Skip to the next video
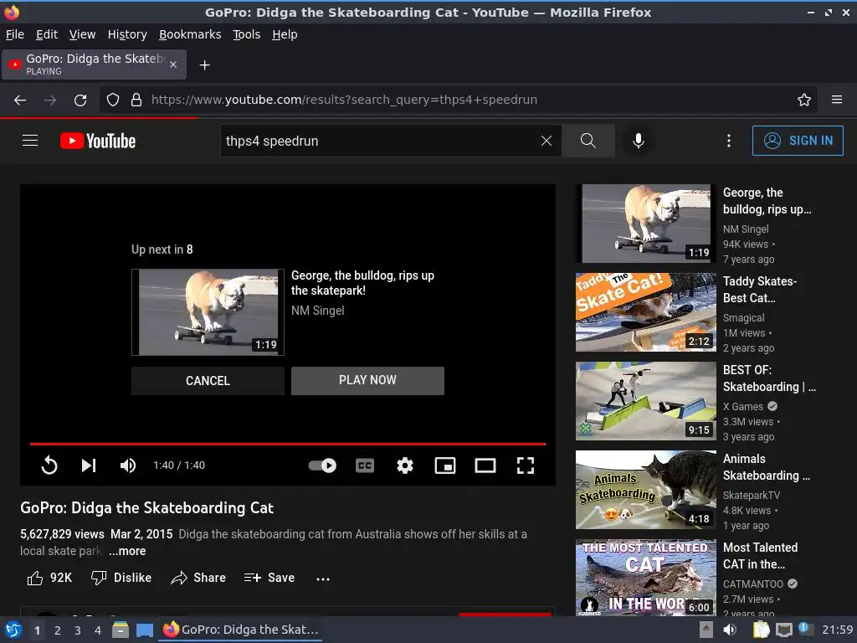This screenshot has height=643, width=857. 89,466
